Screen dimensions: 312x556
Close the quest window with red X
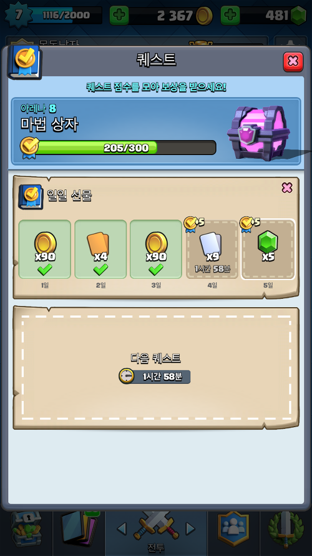(x=293, y=62)
